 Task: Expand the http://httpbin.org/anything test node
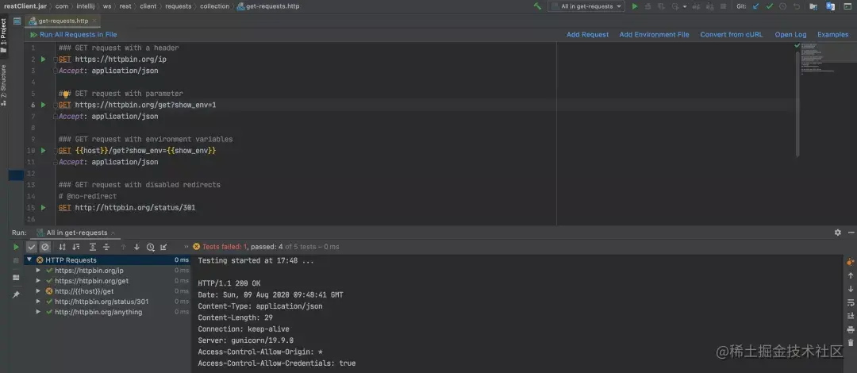click(x=38, y=313)
